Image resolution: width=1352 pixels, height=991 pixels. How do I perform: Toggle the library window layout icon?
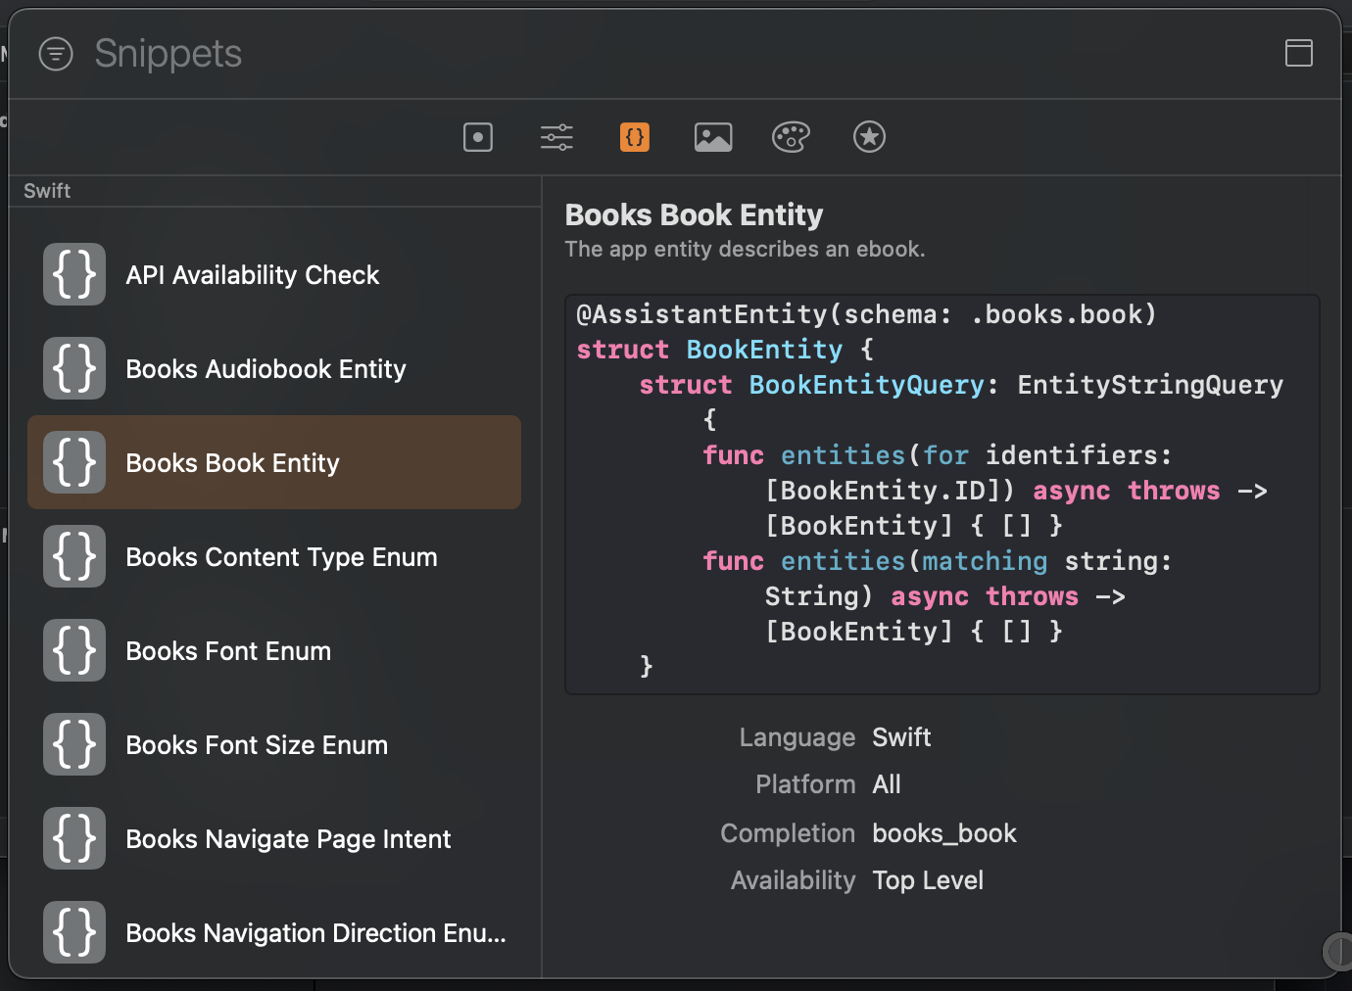[1299, 53]
